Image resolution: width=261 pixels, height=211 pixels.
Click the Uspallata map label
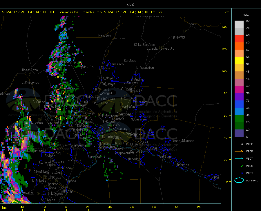(30, 70)
